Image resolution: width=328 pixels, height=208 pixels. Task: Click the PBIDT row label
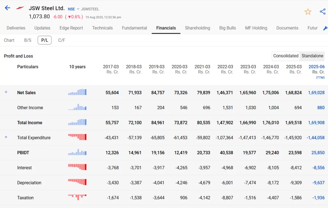(23, 153)
